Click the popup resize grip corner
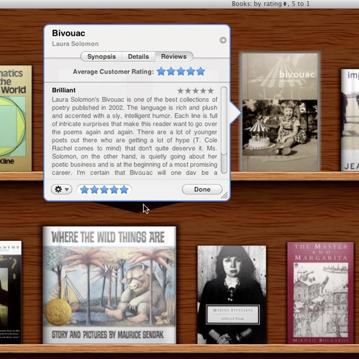 225,196
